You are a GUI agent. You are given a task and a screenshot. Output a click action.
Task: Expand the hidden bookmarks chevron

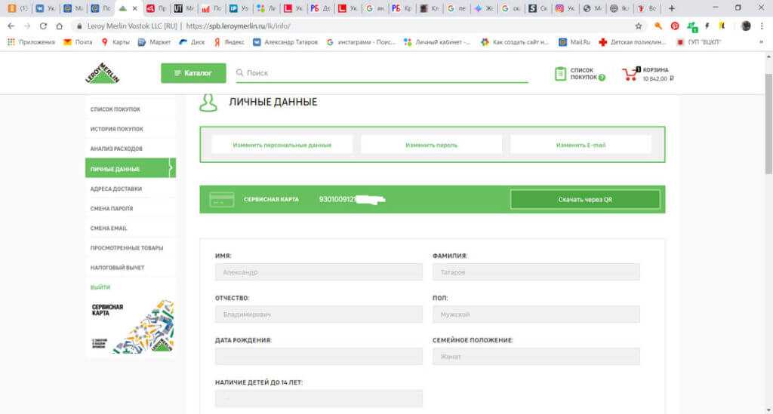click(760, 42)
